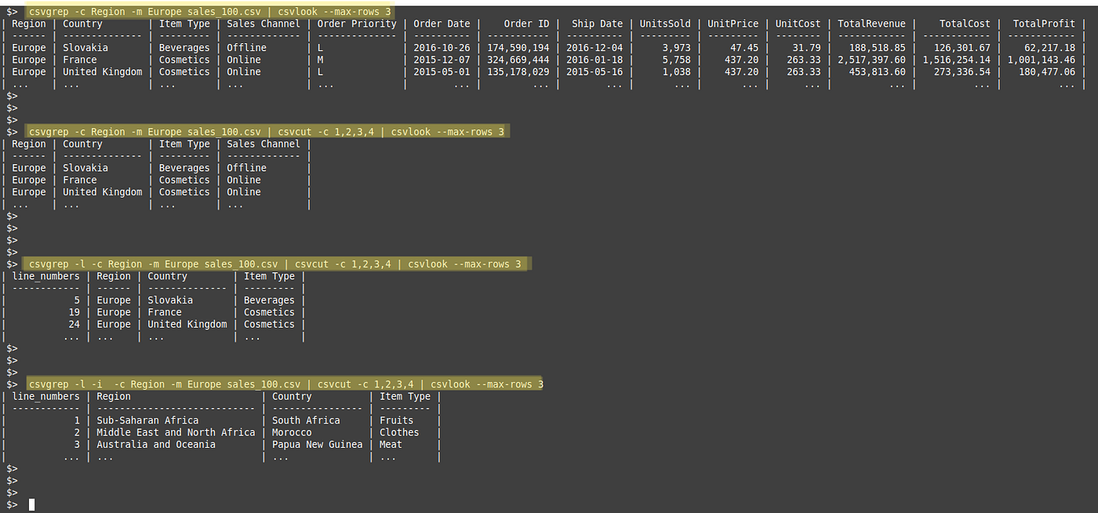Viewport: 1098px width, 513px height.
Task: Click unit cost 31.79
Action: pos(807,48)
